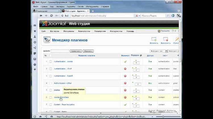
Task: Open the Закладки menu
Action: [60, 7]
